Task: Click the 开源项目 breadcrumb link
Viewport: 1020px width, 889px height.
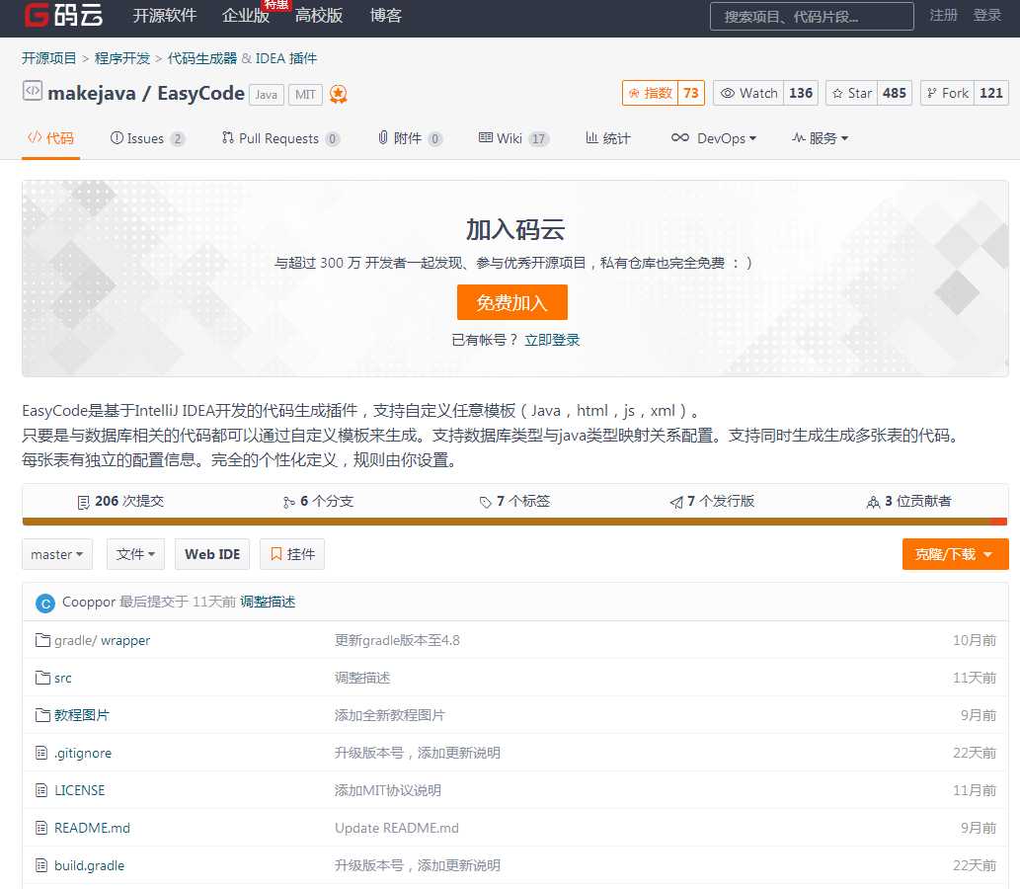Action: (48, 58)
